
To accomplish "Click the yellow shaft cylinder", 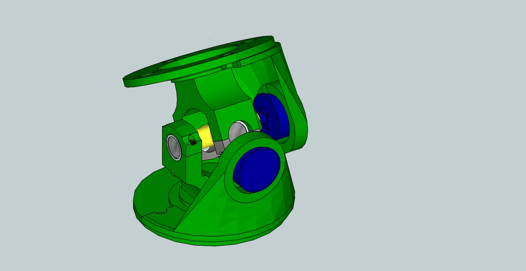I will tap(206, 136).
